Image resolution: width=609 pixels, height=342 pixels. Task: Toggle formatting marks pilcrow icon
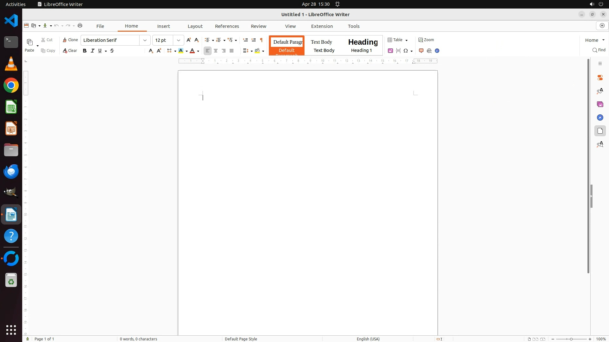tap(261, 40)
